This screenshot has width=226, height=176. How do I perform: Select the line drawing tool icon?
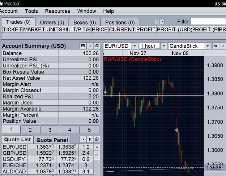223,46
